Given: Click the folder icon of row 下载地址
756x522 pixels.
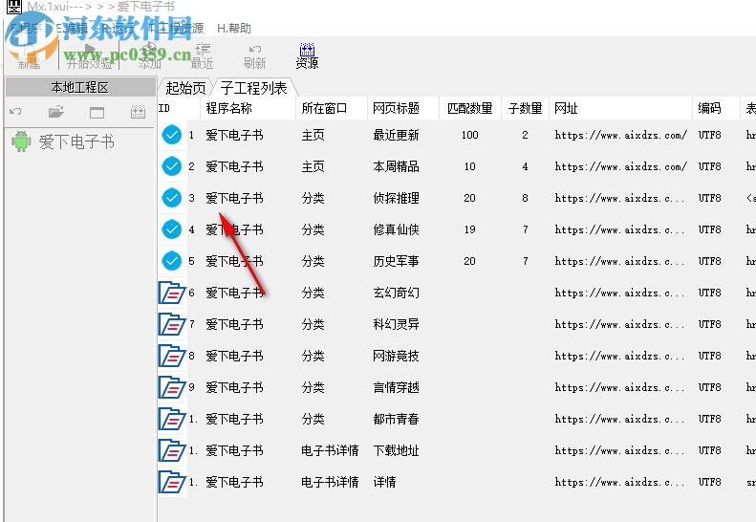Looking at the screenshot, I should pyautogui.click(x=172, y=450).
